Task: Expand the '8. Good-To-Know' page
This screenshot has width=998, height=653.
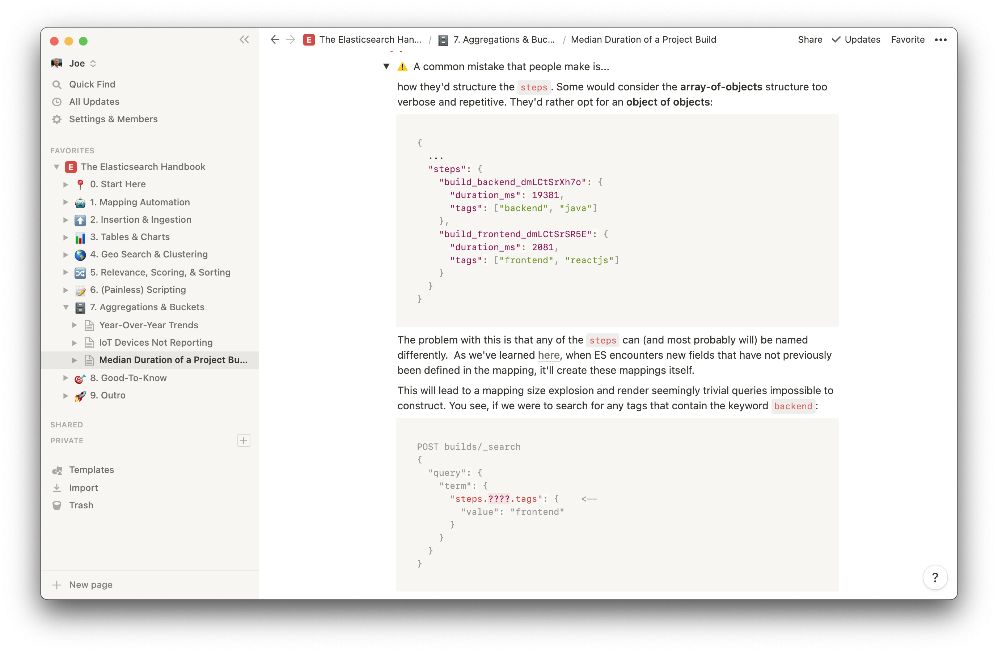Action: pos(66,377)
